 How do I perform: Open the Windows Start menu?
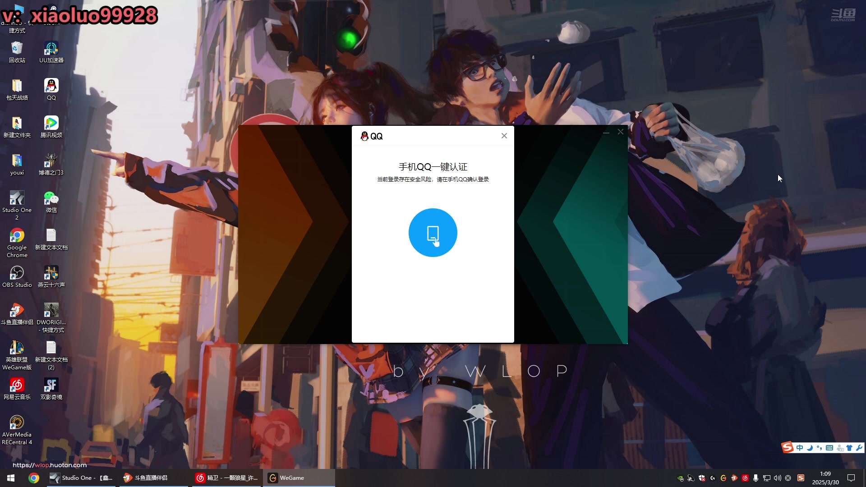tap(11, 478)
